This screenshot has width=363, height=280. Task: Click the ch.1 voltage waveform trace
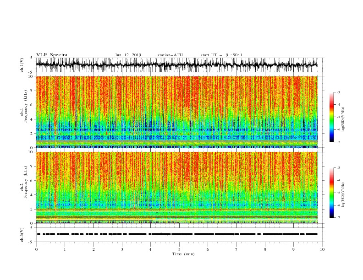coord(176,65)
